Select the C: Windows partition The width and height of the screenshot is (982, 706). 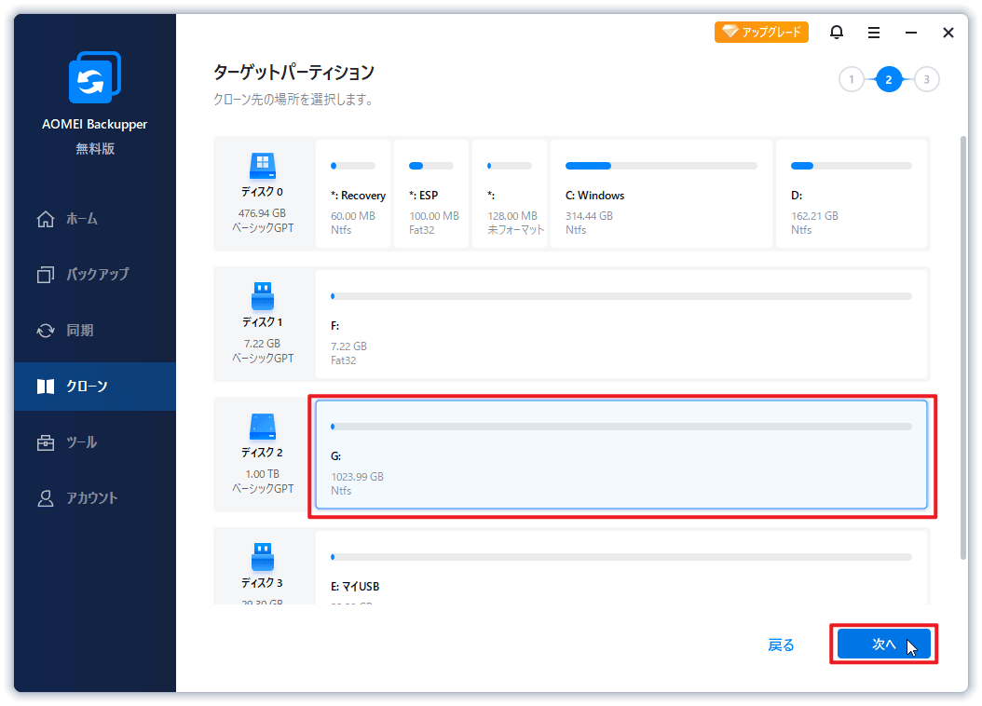(x=661, y=194)
